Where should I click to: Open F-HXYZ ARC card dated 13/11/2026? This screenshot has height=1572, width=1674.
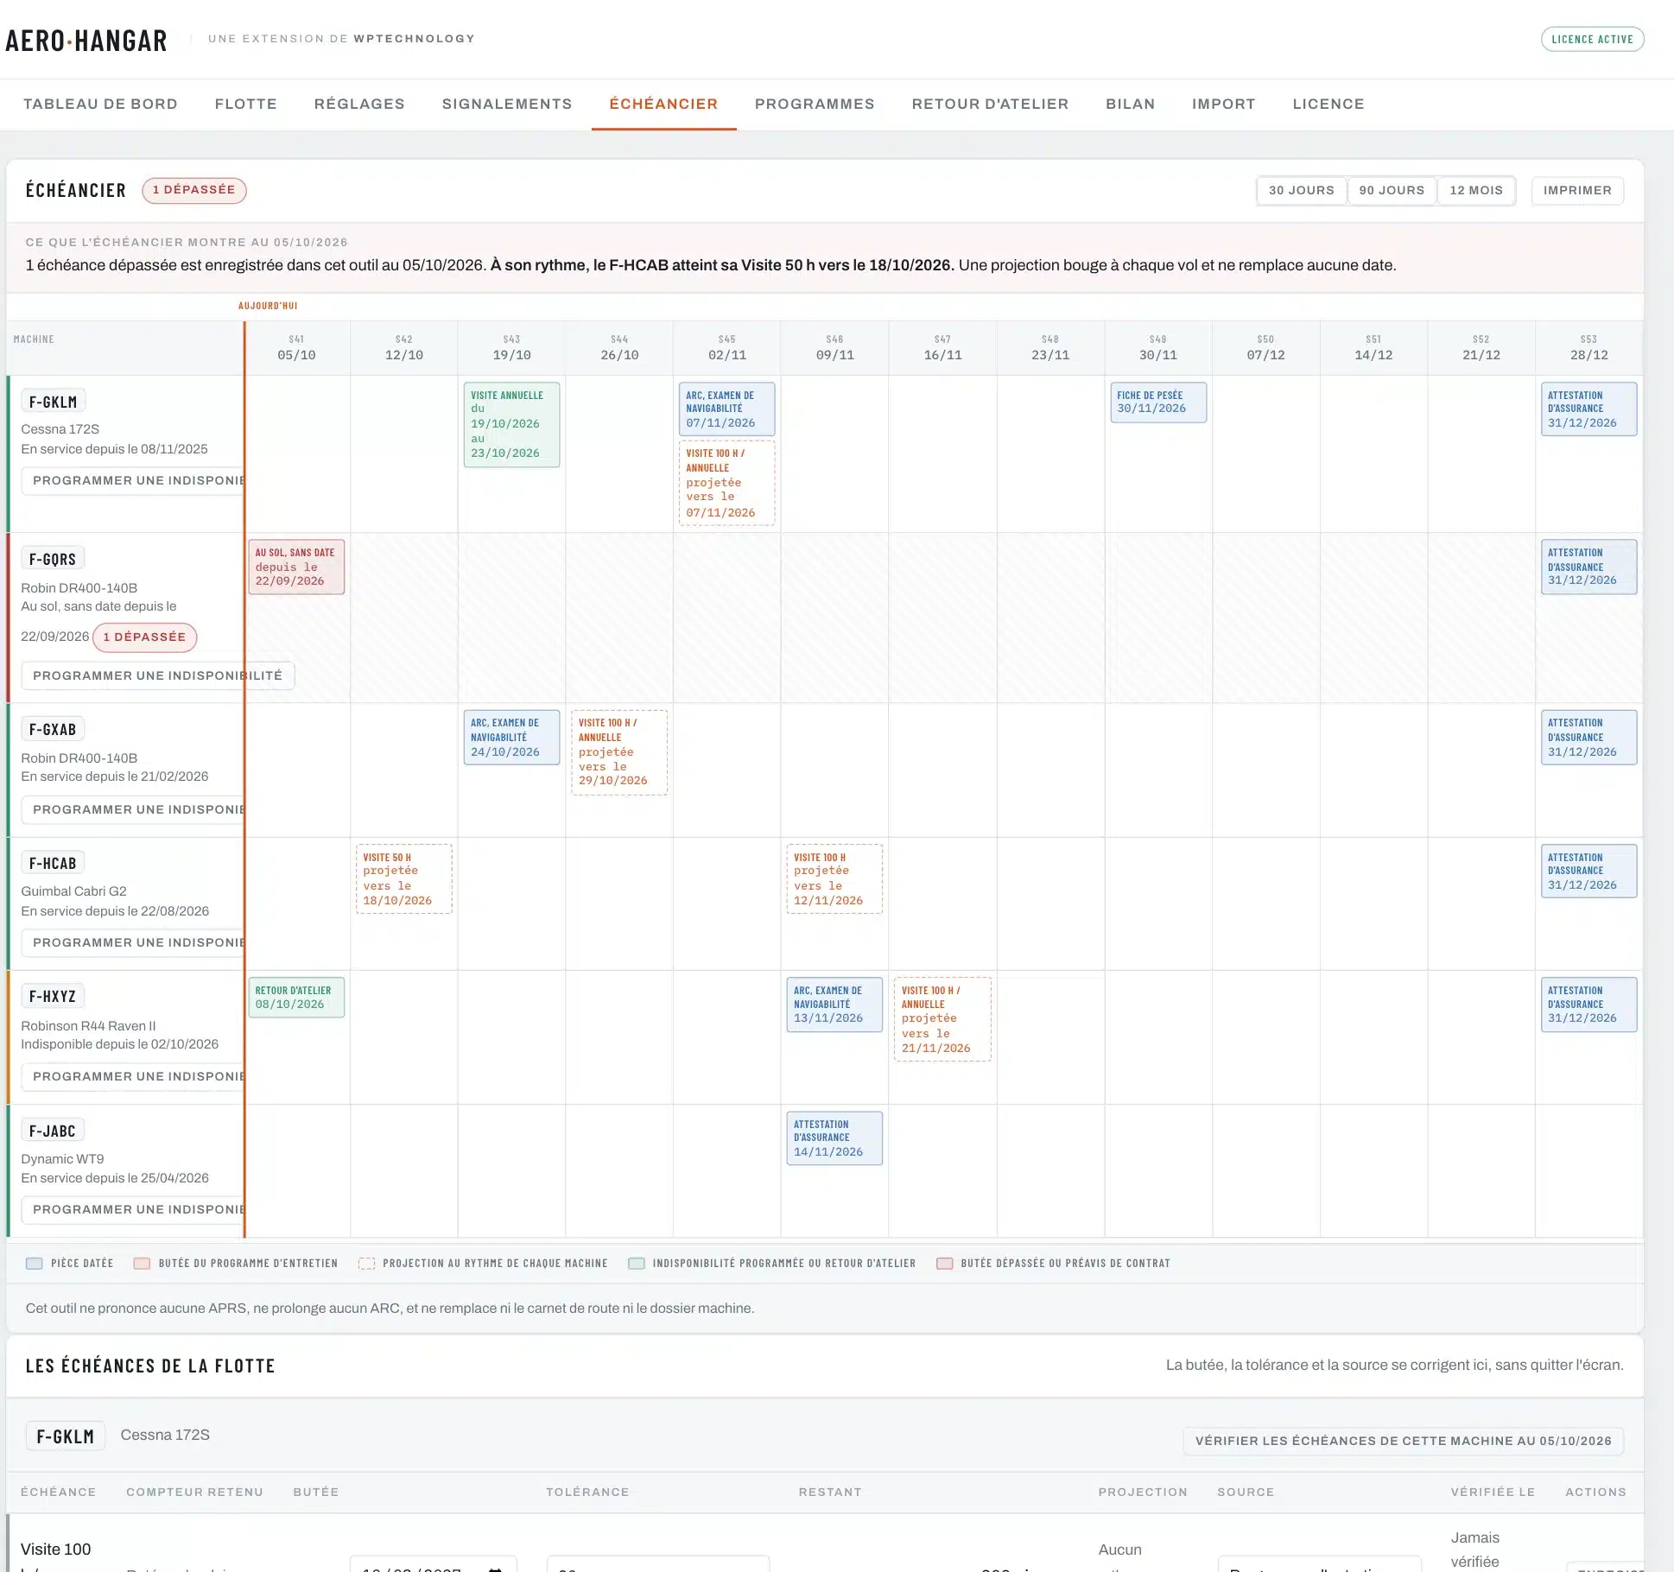point(834,1004)
